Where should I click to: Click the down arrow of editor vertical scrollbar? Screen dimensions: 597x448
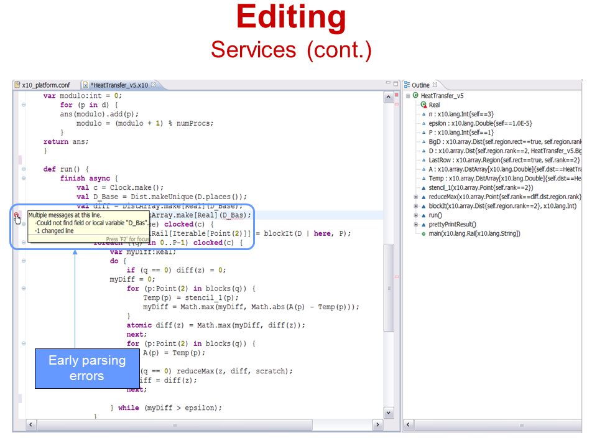coord(388,413)
